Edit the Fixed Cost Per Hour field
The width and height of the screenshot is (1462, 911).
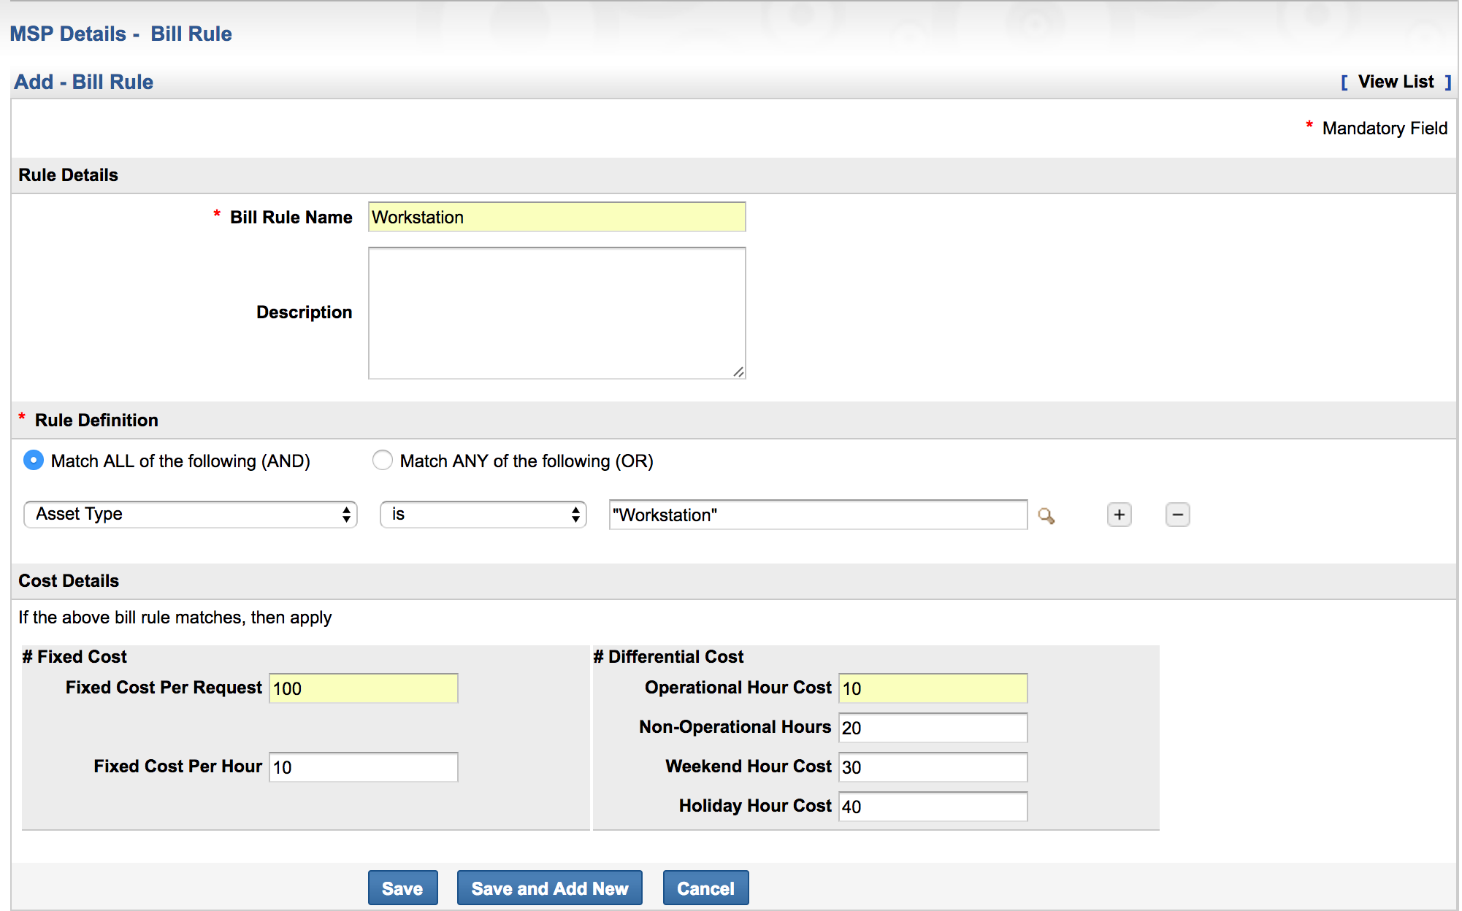(363, 767)
